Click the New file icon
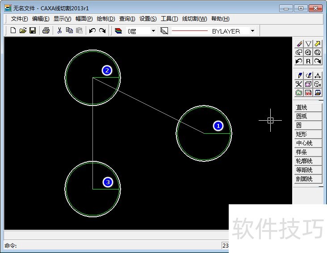The height and width of the screenshot is (253, 327). click(13, 31)
